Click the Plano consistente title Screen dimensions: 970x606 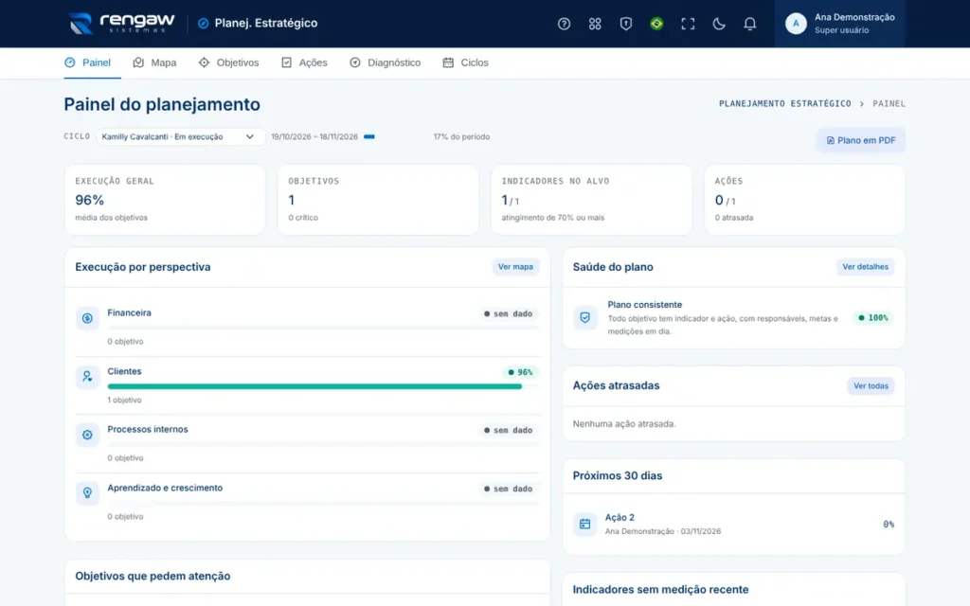coord(644,305)
